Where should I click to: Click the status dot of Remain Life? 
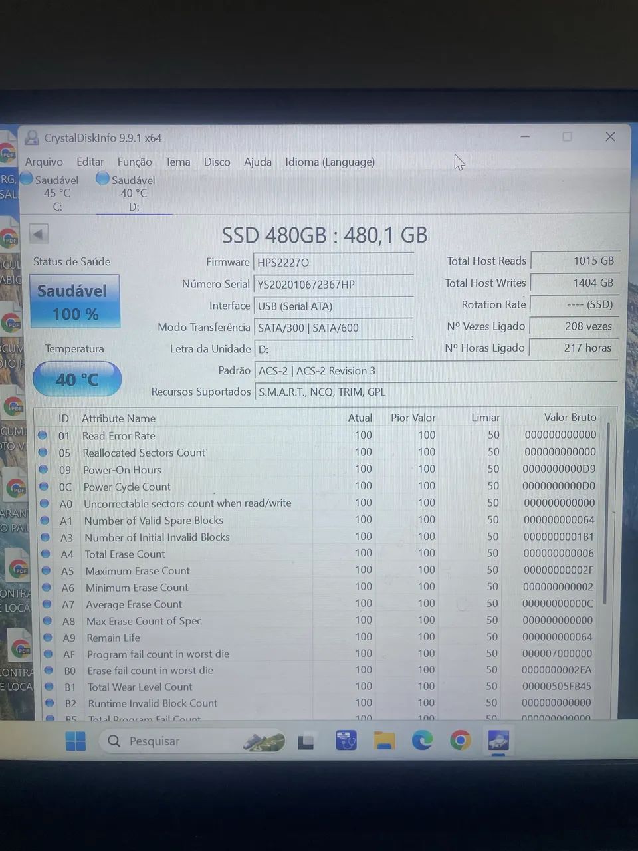point(49,638)
